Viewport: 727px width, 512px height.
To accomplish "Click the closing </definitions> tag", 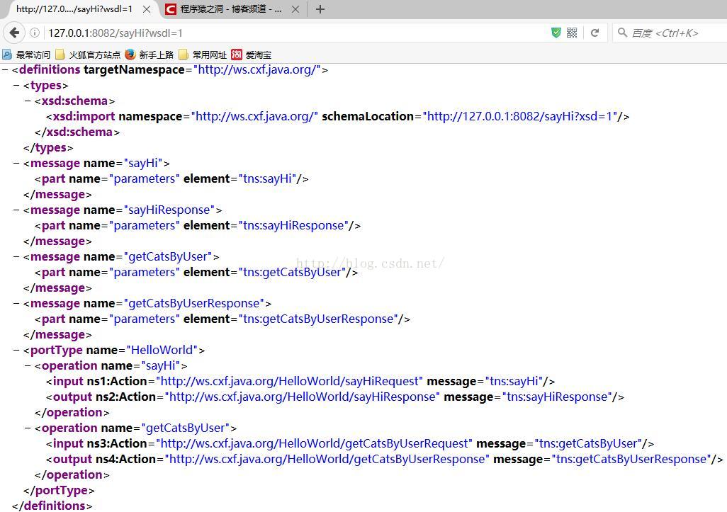I will 52,506.
